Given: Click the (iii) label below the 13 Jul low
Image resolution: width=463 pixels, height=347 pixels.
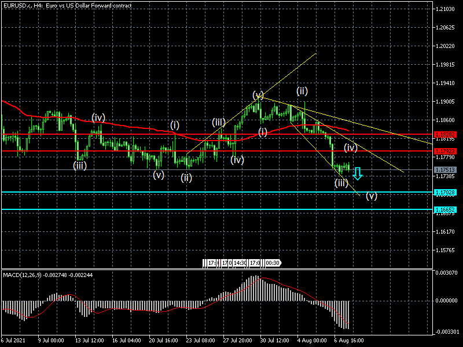Looking at the screenshot, I should [80, 165].
